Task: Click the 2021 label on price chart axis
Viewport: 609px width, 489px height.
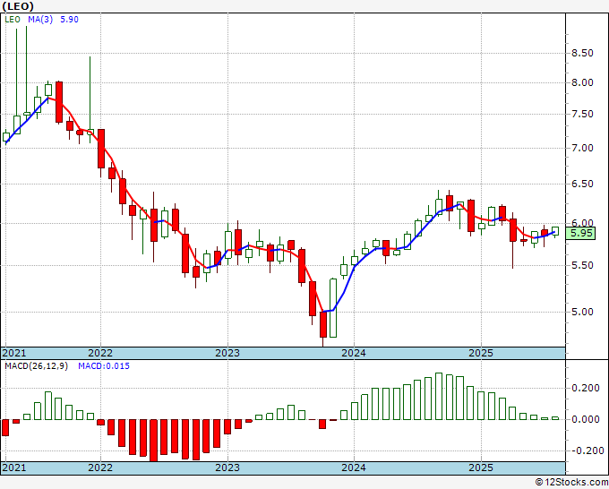Action: point(14,353)
